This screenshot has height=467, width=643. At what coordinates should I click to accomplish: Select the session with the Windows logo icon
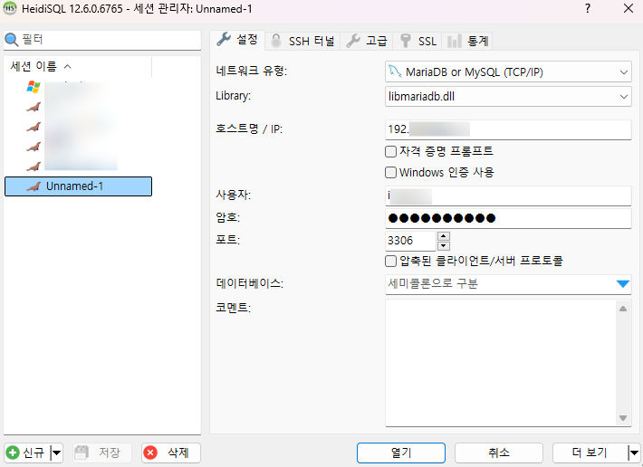point(34,87)
